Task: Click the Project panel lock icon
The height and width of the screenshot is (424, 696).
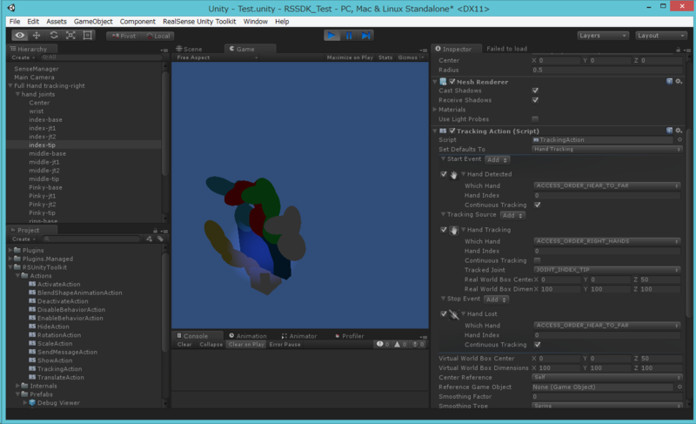Action: [x=155, y=231]
